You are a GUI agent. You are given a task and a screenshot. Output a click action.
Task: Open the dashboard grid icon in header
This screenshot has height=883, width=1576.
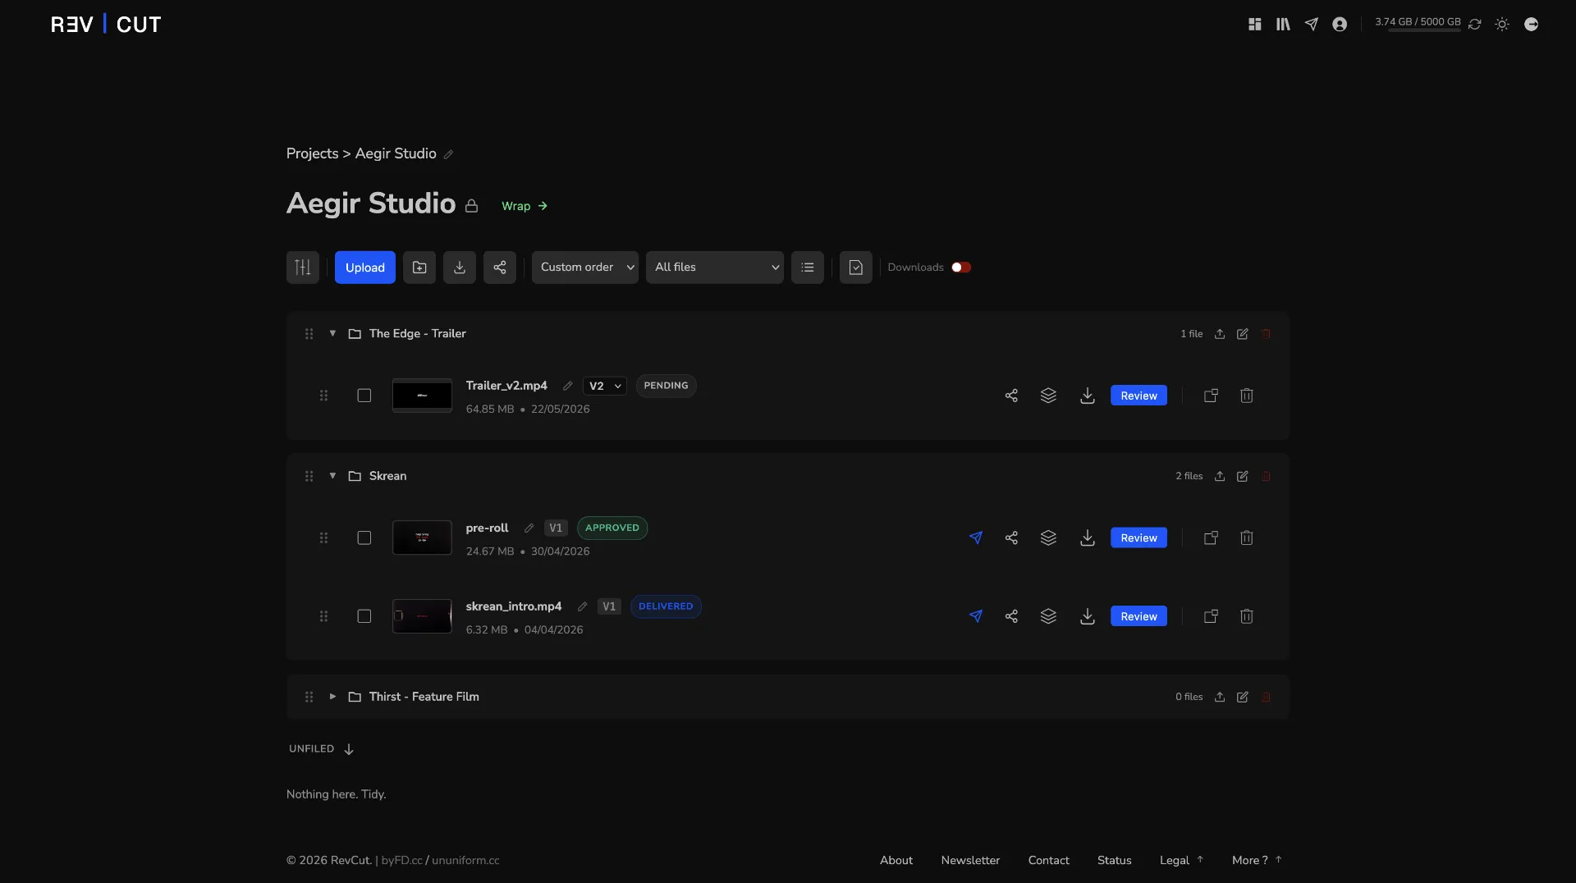click(1254, 25)
